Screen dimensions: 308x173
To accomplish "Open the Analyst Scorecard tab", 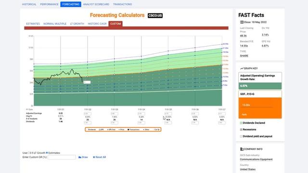I will click(96, 4).
